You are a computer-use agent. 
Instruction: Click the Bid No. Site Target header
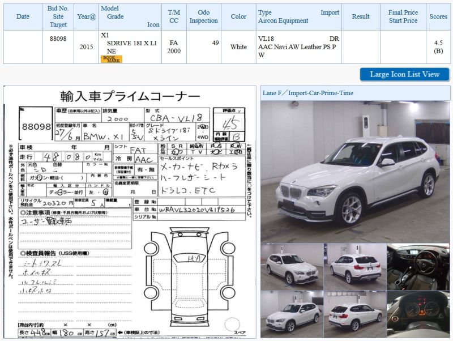pos(58,16)
